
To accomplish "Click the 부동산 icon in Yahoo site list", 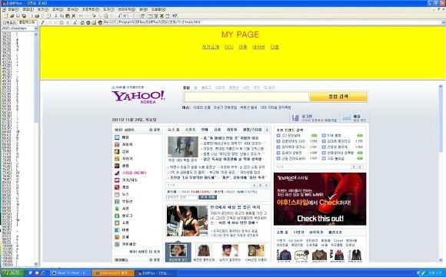I will pyautogui.click(x=117, y=201).
